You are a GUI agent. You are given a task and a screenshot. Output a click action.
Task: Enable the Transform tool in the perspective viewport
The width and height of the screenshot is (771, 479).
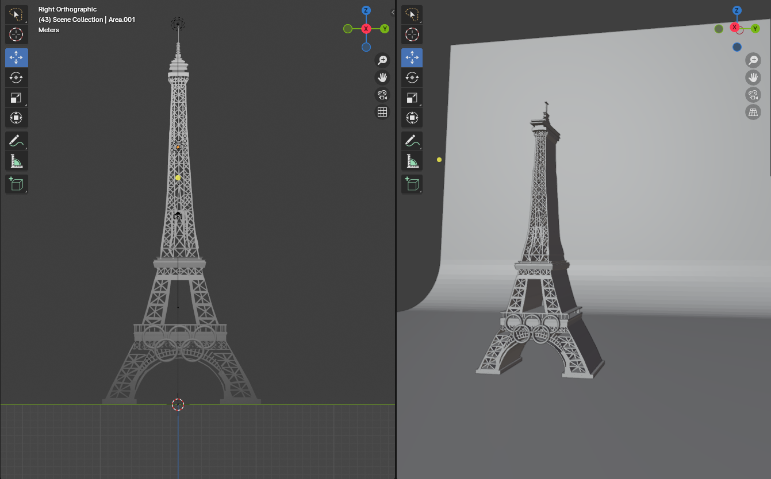click(x=412, y=118)
